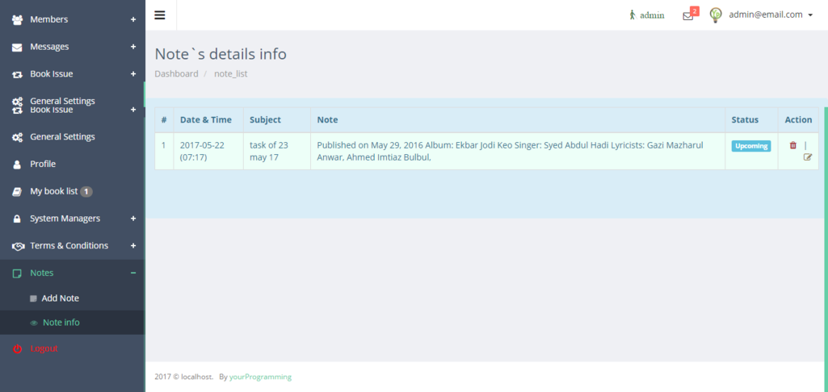Click the hamburger menu toggle icon

[160, 15]
